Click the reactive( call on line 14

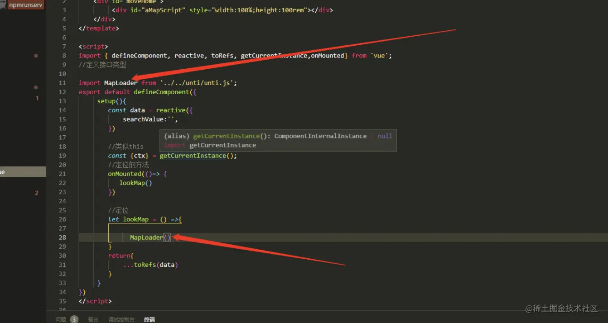pos(173,110)
